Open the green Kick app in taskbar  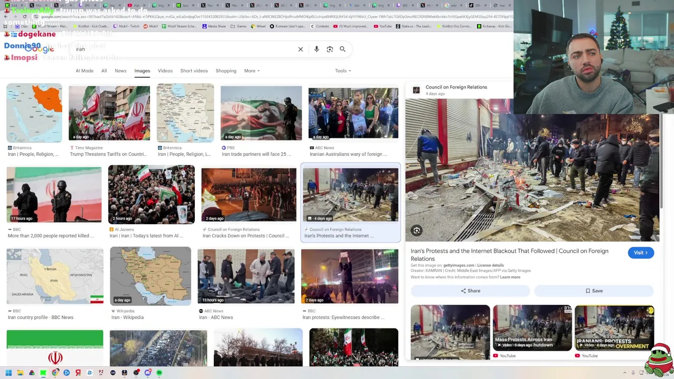43,373
